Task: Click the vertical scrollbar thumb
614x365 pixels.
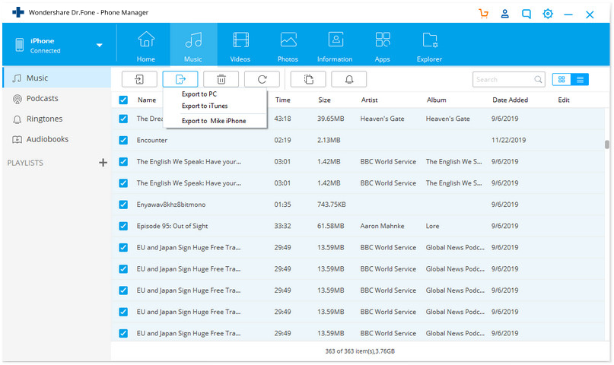Action: point(606,144)
